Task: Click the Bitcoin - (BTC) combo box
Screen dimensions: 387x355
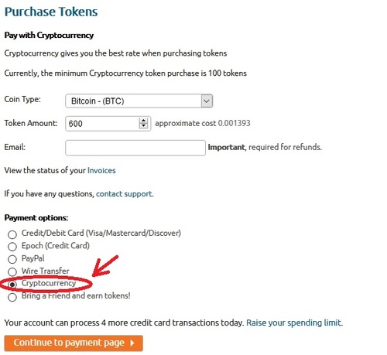Action: click(x=139, y=101)
